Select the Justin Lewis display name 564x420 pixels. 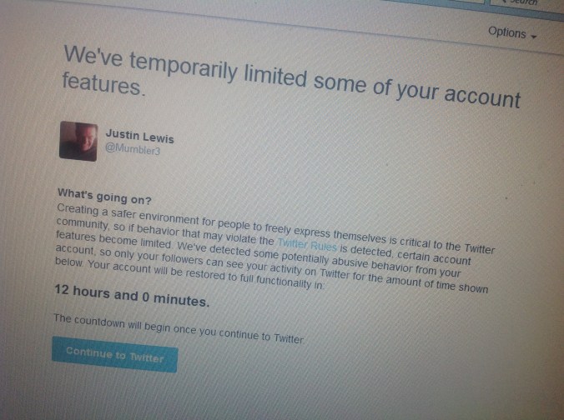[139, 137]
